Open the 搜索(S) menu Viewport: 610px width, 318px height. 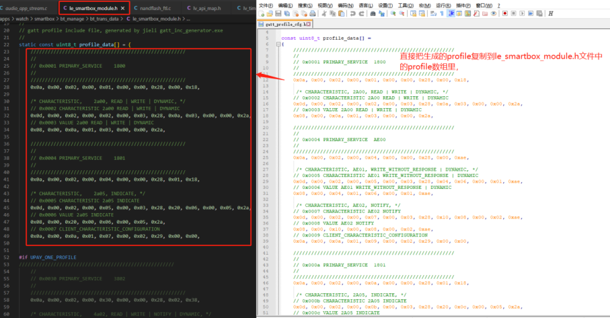pos(305,6)
